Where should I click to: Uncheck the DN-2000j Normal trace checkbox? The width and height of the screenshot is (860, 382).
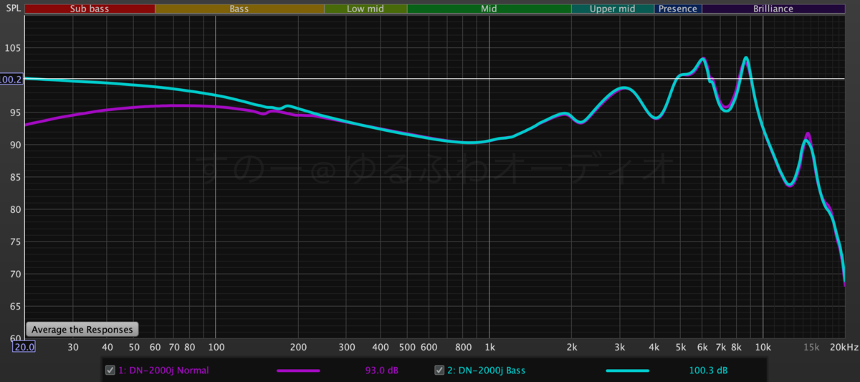tap(110, 371)
